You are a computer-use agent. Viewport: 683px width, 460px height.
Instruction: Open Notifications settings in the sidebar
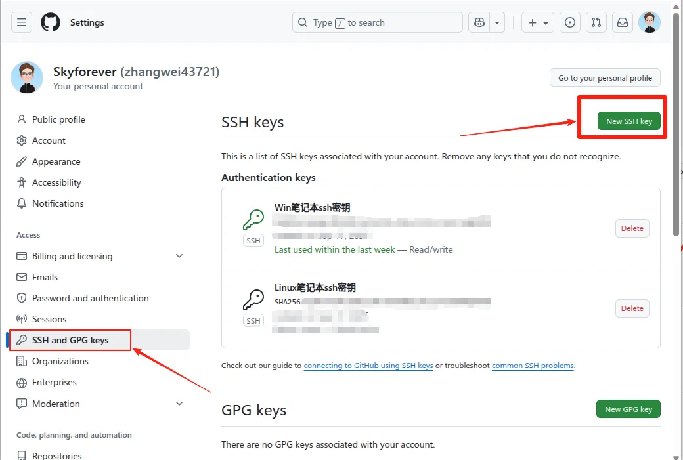pos(58,203)
